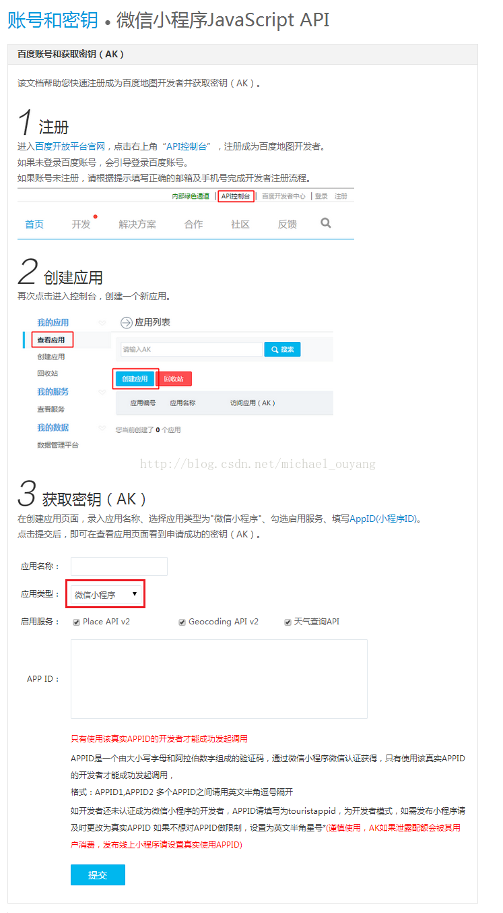Open the AppID(小程序ID) link

click(383, 519)
